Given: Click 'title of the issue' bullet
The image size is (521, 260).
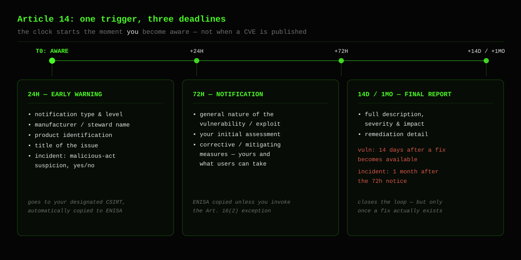Looking at the screenshot, I should (x=63, y=146).
